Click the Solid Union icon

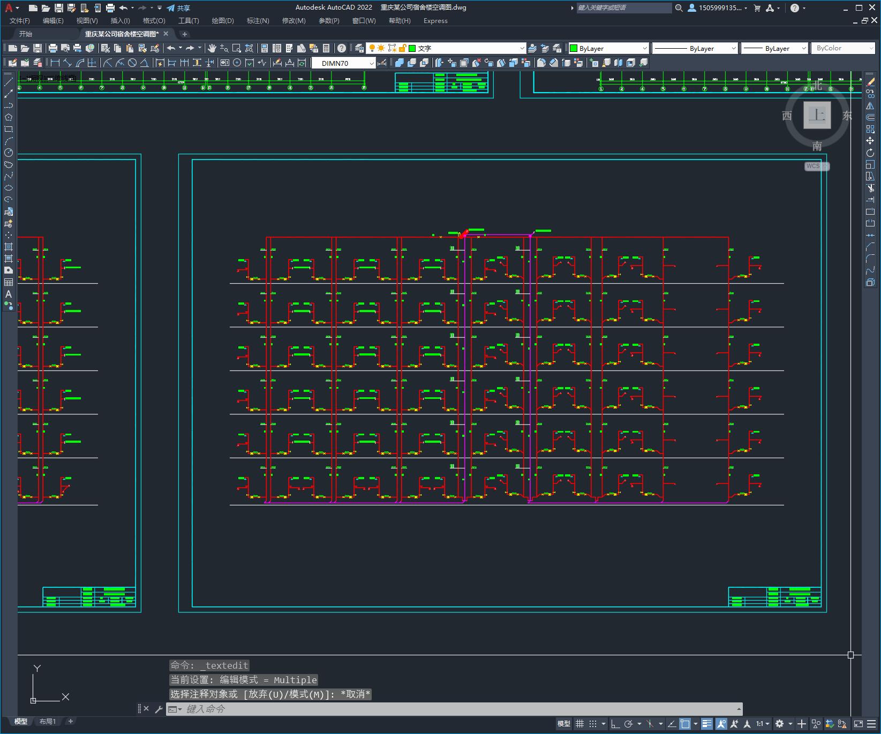click(x=400, y=63)
